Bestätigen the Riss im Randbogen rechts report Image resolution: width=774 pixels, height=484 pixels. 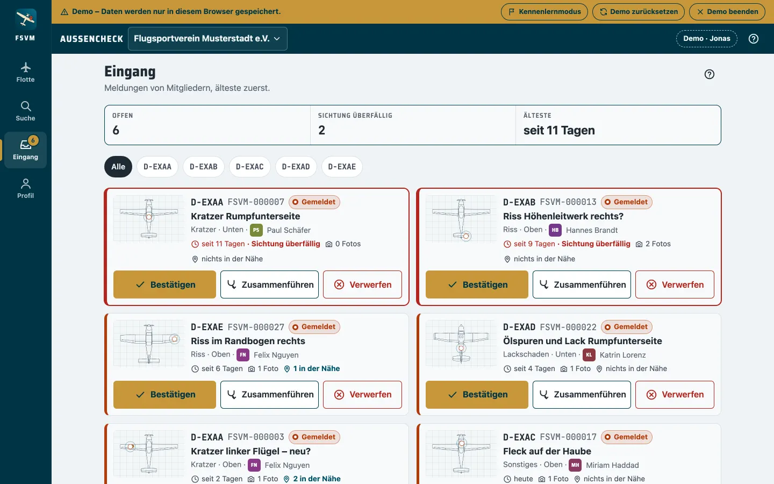coord(164,395)
